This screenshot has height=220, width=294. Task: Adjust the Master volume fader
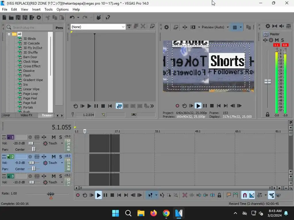(x=268, y=81)
